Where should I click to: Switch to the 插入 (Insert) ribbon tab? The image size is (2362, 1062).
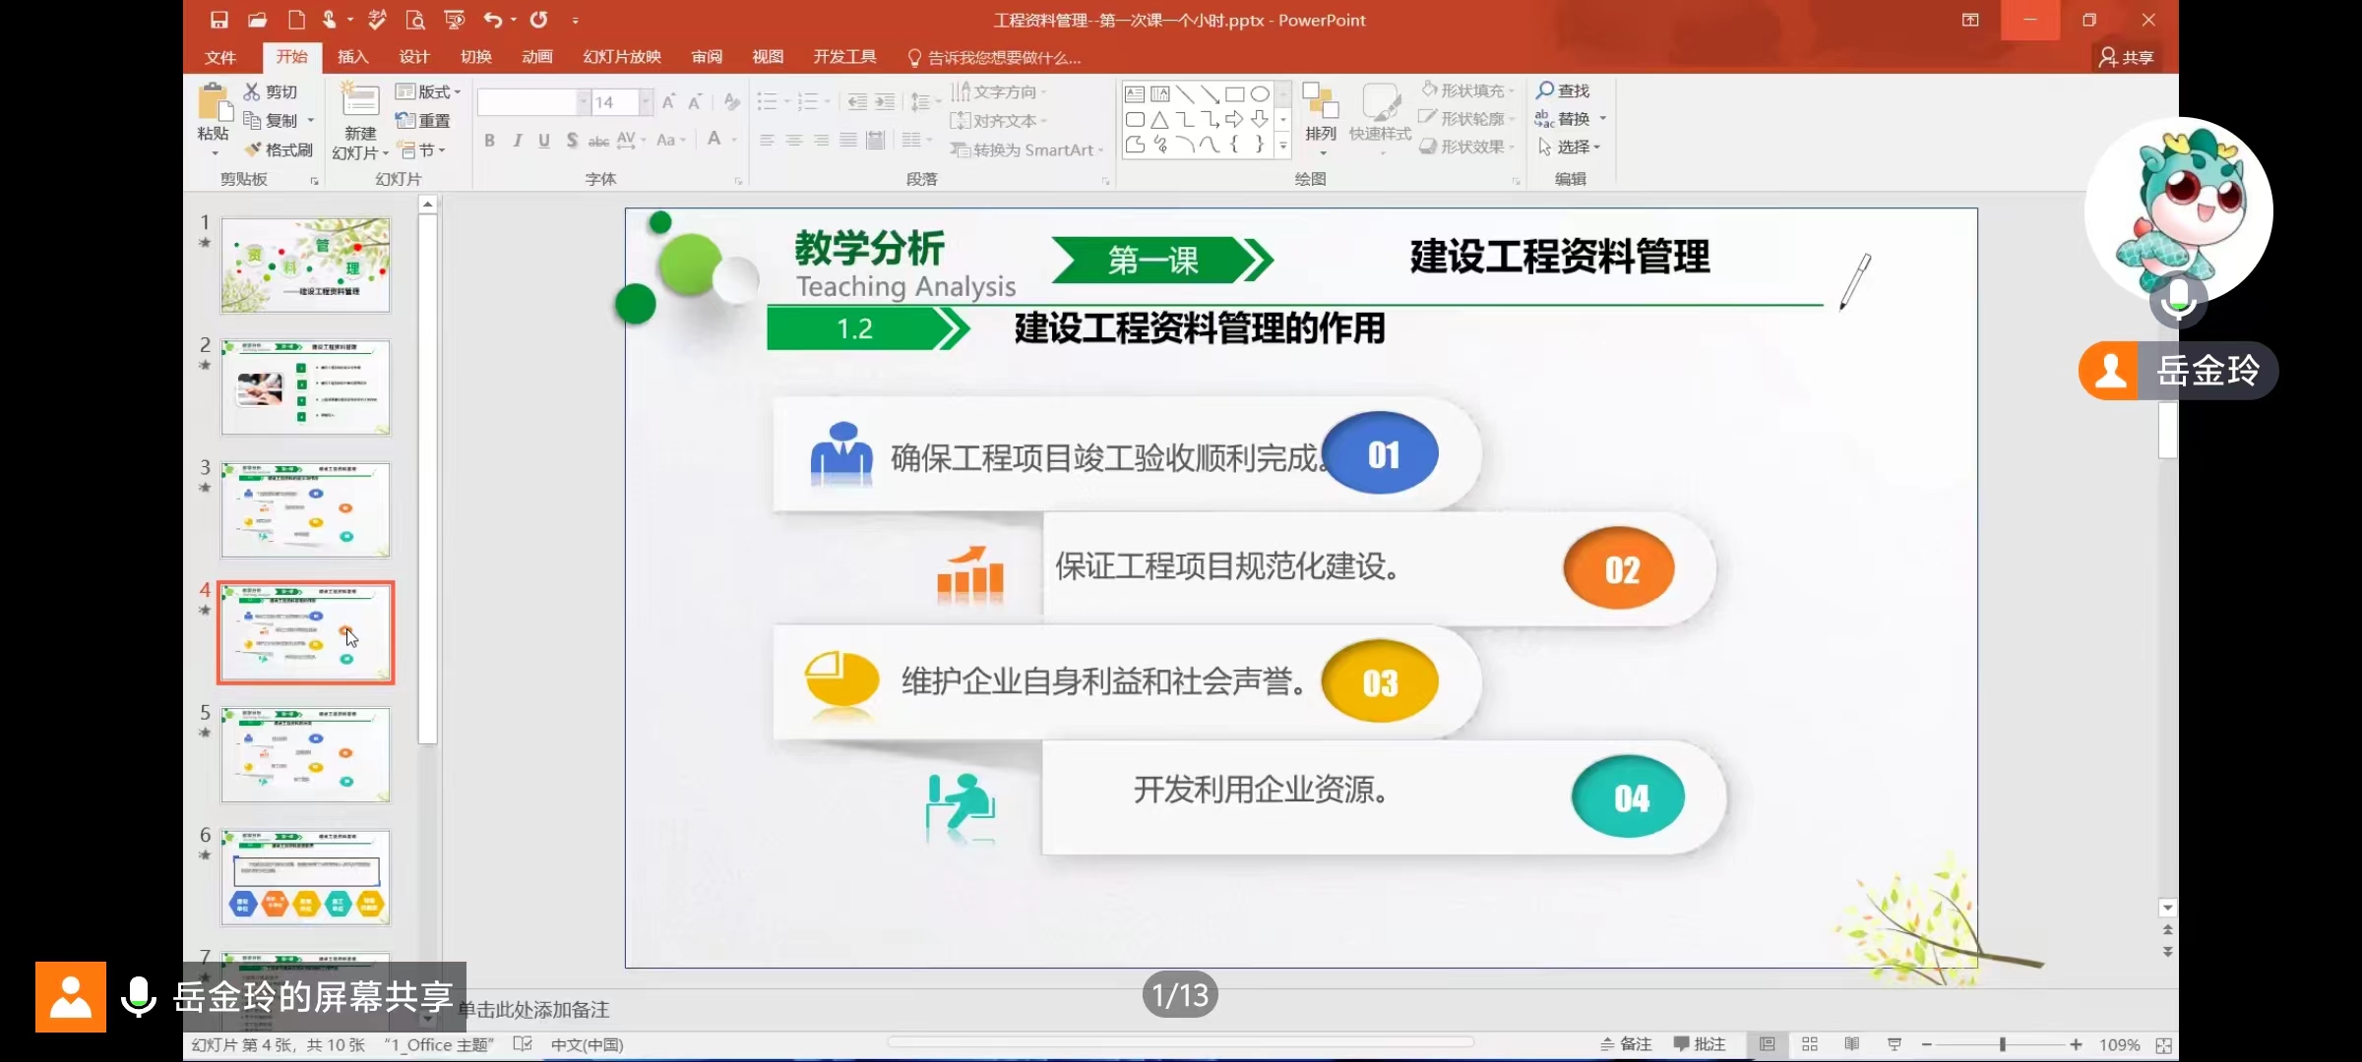coord(352,57)
